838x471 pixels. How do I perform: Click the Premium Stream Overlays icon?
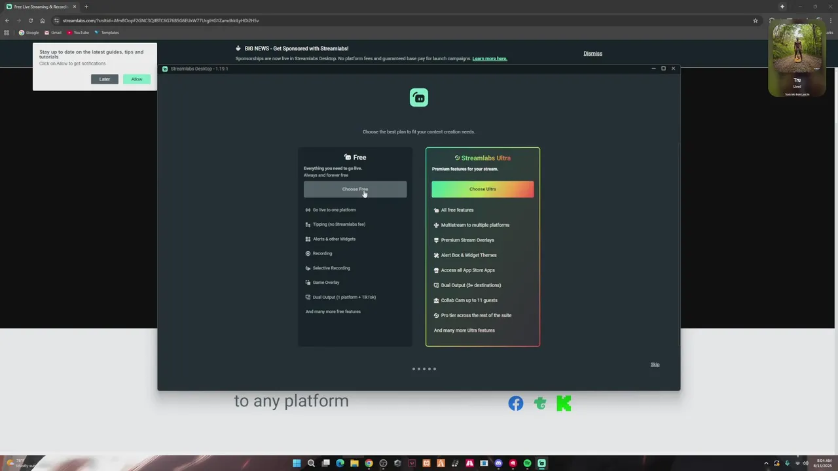click(436, 240)
